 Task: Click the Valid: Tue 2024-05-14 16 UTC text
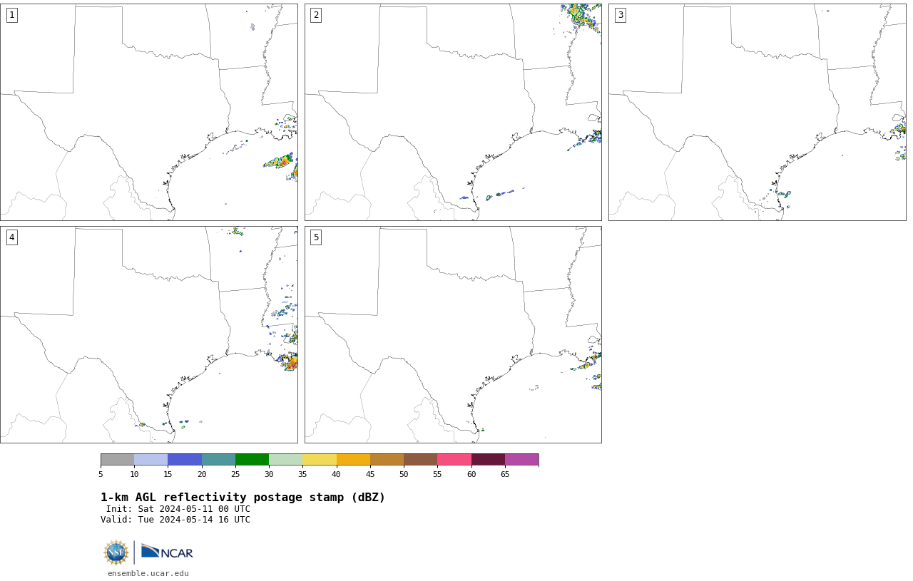pyautogui.click(x=175, y=520)
